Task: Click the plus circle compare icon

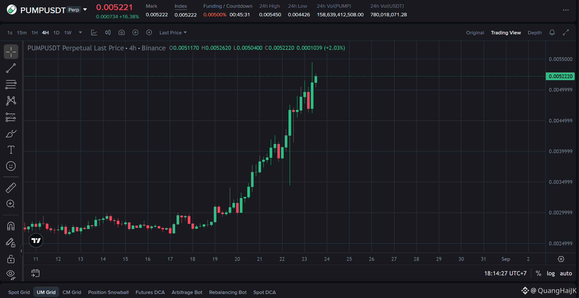Action: (x=135, y=33)
